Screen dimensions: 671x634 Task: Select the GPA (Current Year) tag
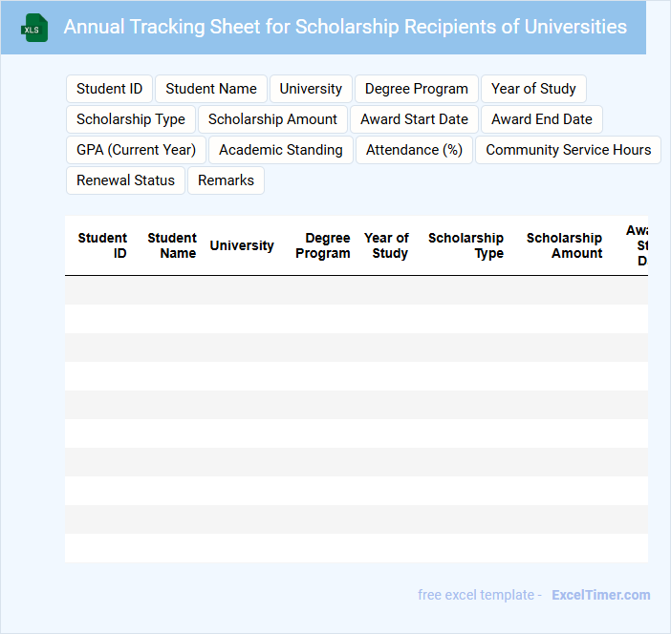click(136, 150)
